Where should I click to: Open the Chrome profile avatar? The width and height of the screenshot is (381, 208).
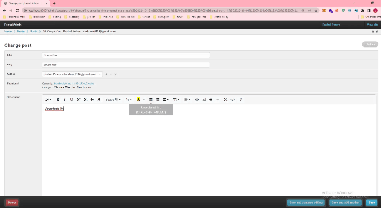[x=375, y=10]
